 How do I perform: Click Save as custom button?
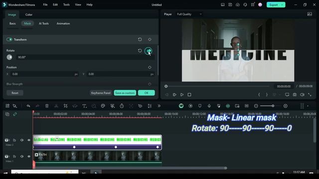coord(125,93)
